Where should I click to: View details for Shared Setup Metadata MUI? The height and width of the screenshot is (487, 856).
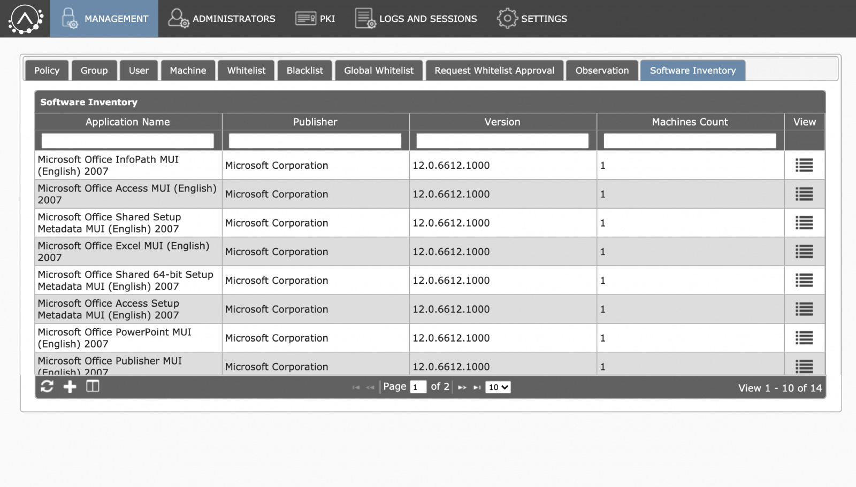804,223
